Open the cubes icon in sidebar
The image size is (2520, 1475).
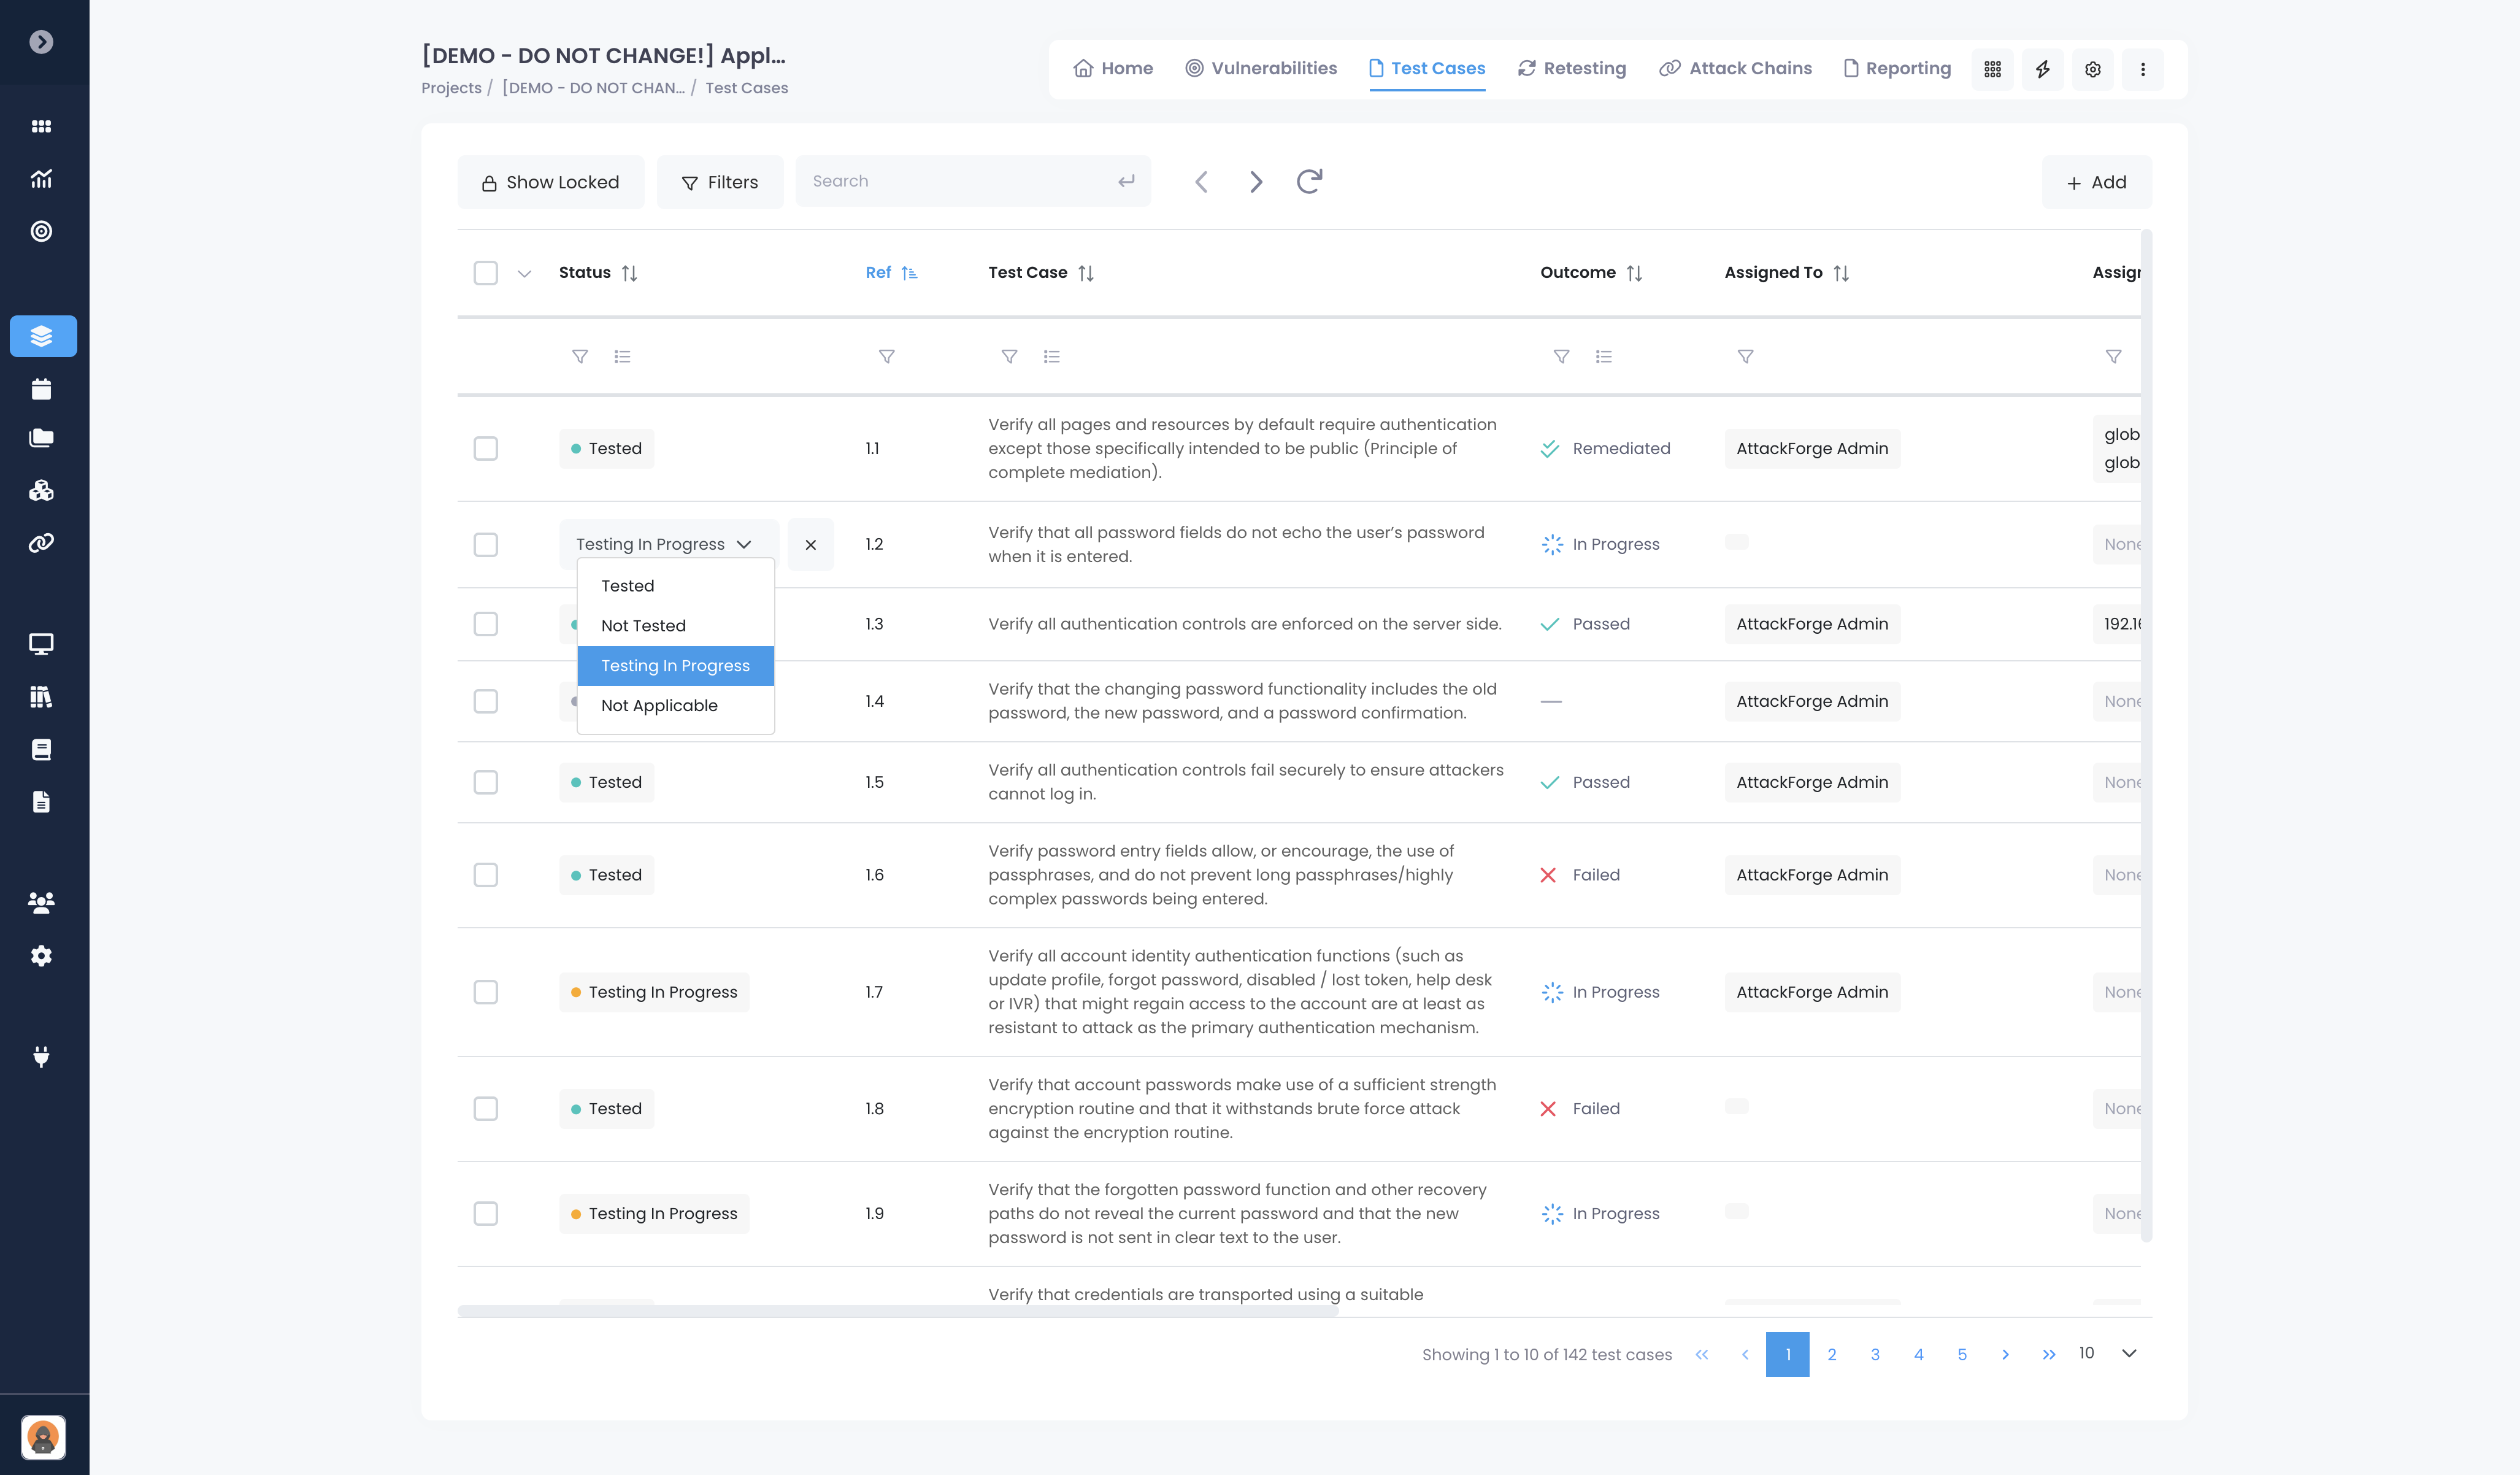(41, 490)
